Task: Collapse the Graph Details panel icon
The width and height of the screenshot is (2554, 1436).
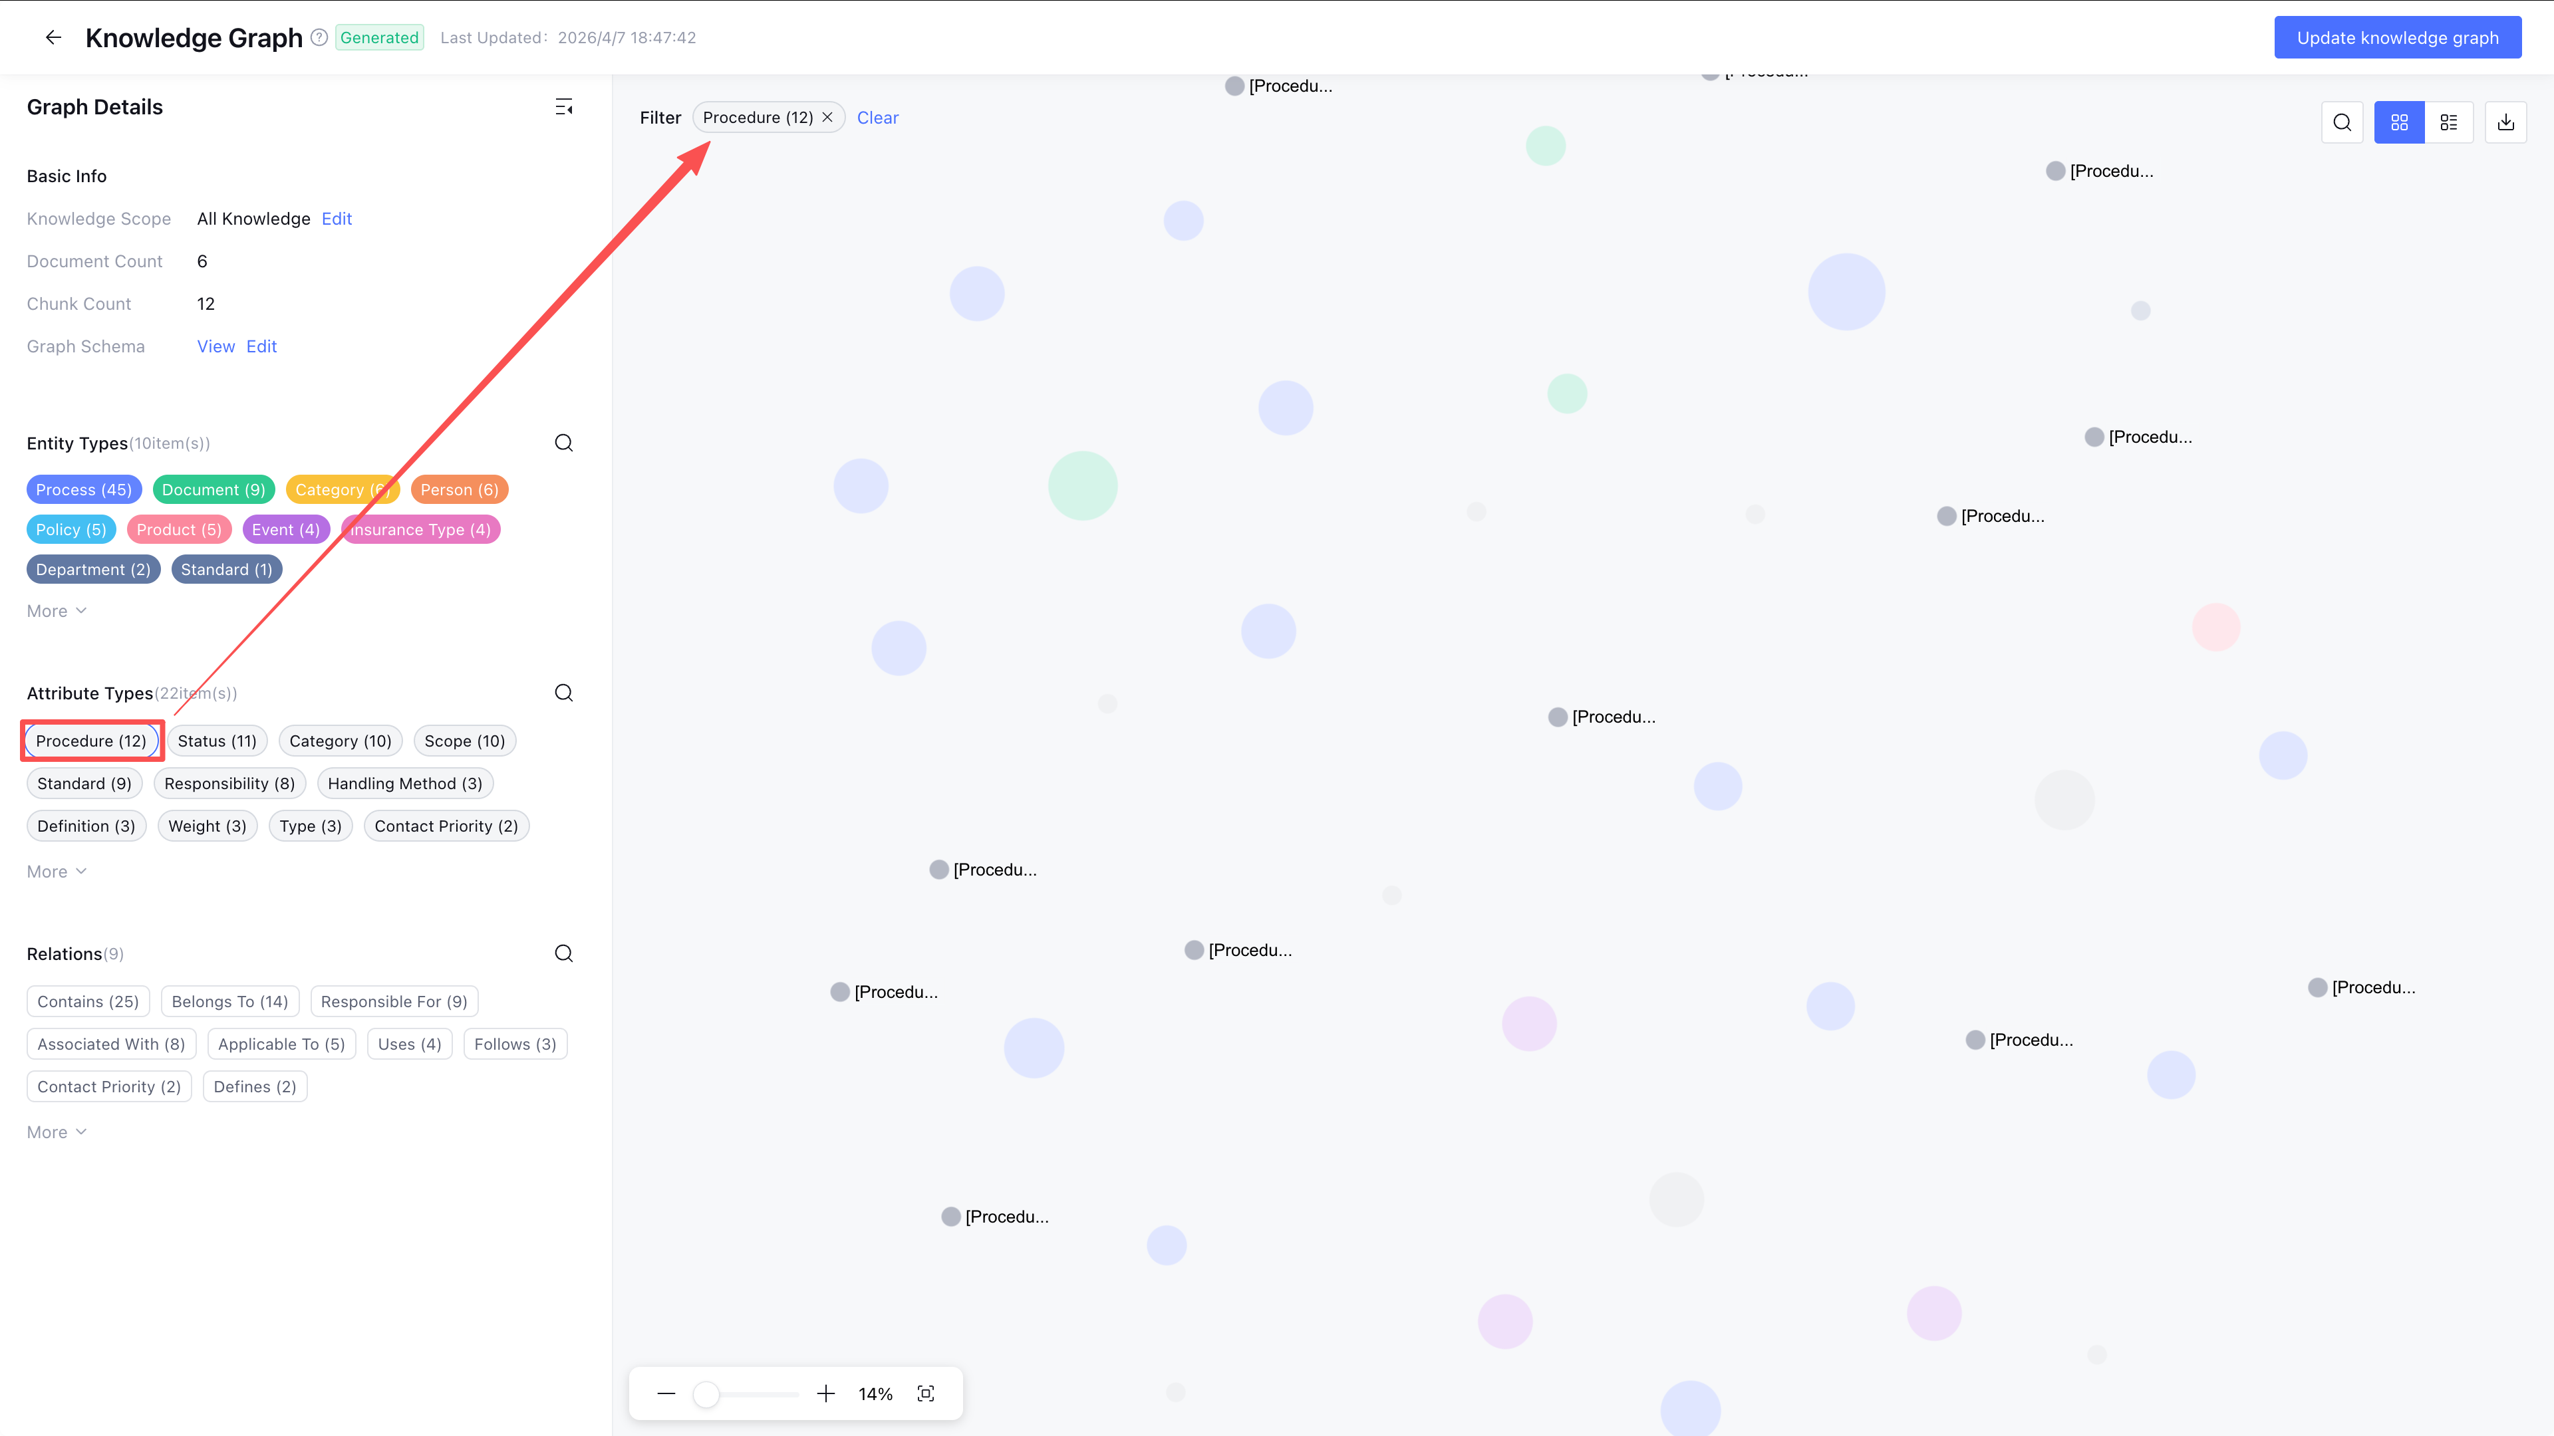Action: click(563, 107)
